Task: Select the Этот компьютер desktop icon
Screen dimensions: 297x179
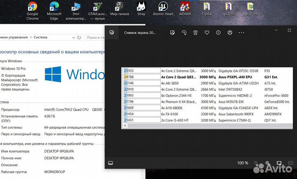Action: (76, 11)
